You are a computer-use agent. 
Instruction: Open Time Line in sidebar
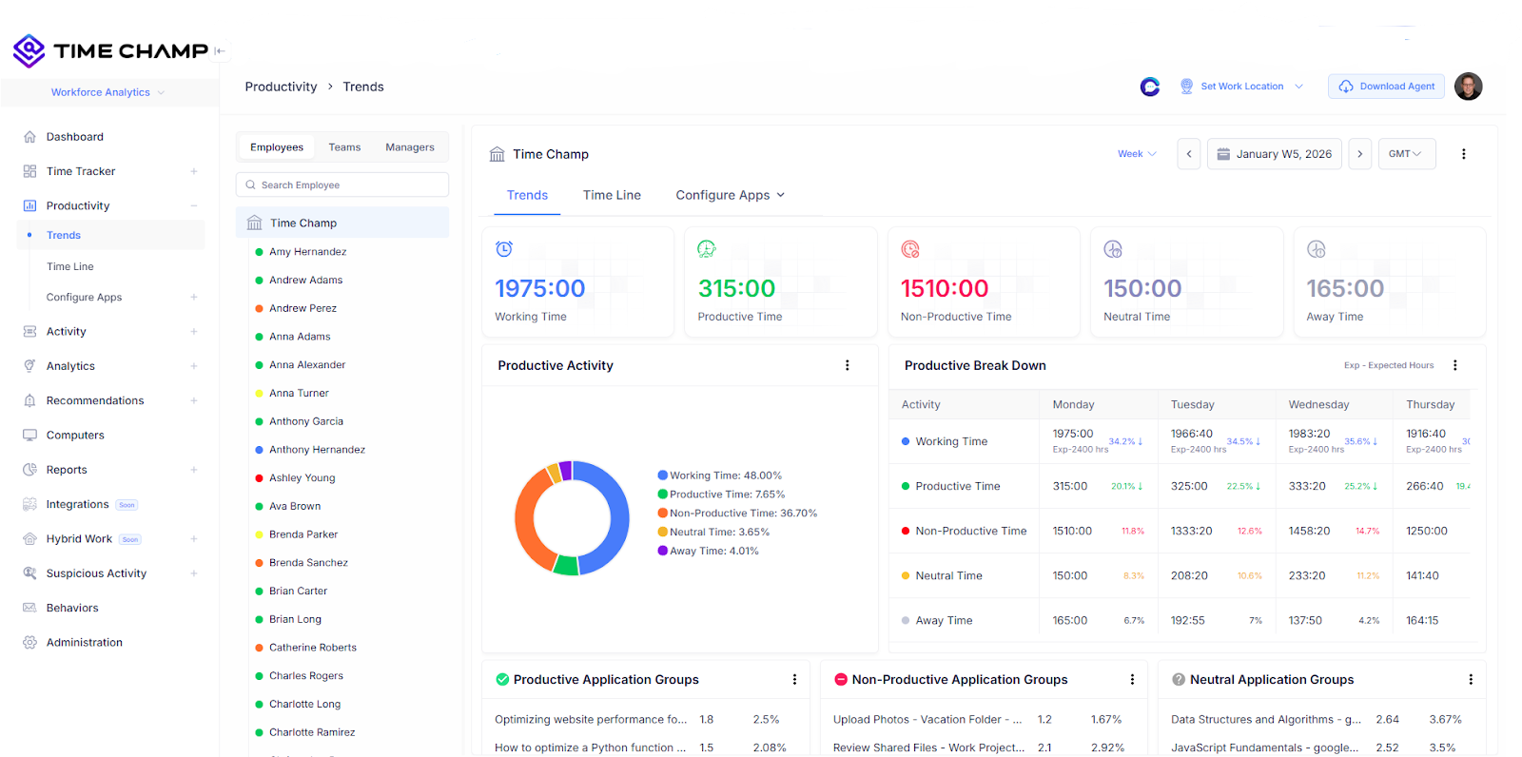coord(70,267)
